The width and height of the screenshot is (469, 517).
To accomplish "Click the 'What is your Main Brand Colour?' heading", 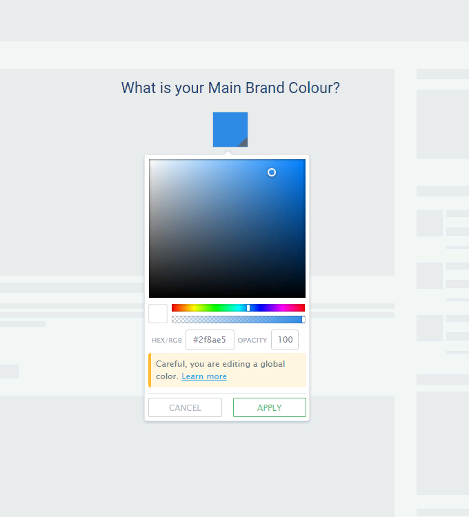I will pyautogui.click(x=230, y=88).
